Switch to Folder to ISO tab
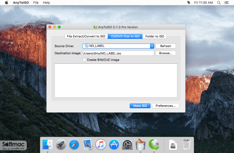Image resolution: width=234 pixels, height=153 pixels. point(154,36)
